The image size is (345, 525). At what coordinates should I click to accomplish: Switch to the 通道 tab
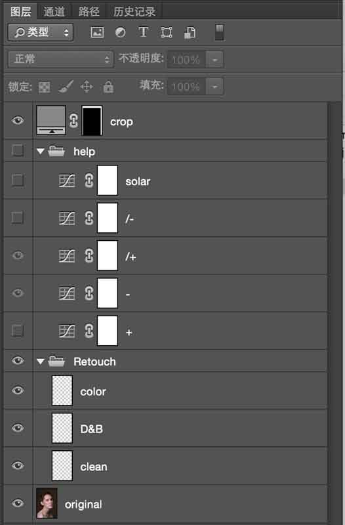[x=54, y=12]
